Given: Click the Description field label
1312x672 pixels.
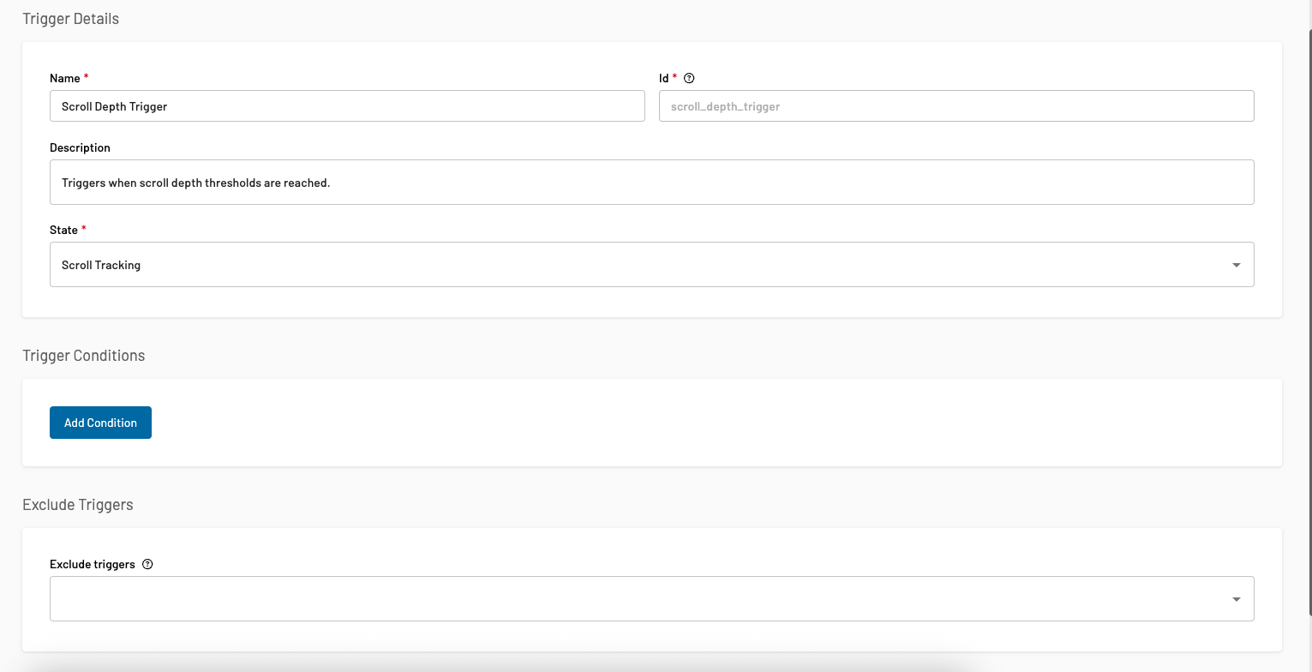Looking at the screenshot, I should (x=80, y=147).
